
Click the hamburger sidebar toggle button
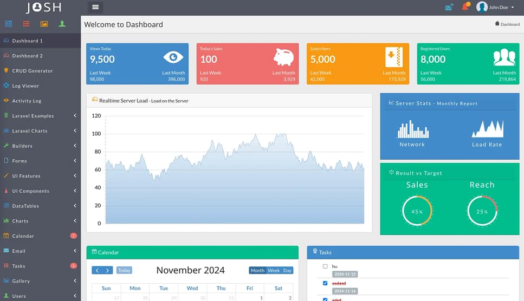pos(95,7)
